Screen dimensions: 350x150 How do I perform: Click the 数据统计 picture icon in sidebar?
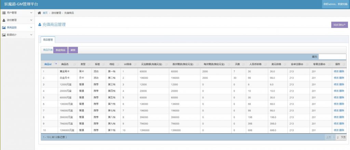pos(4,35)
